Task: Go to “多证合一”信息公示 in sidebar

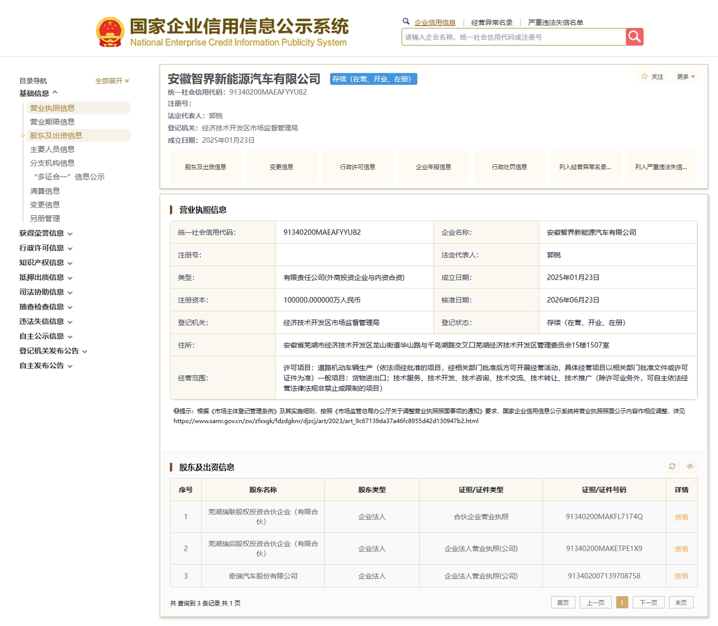Action: point(69,177)
